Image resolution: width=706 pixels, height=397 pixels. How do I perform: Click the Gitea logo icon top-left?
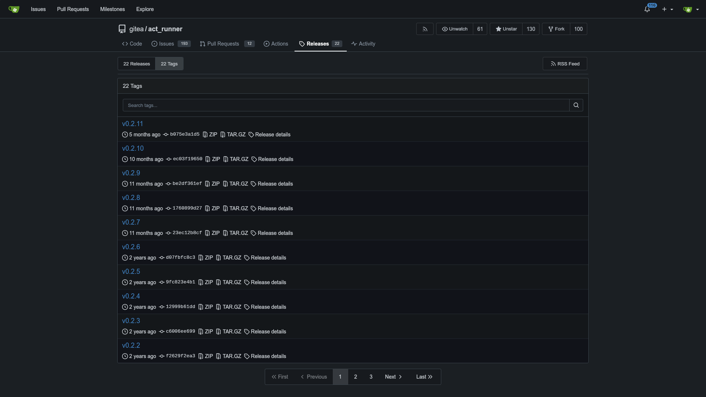(x=14, y=9)
